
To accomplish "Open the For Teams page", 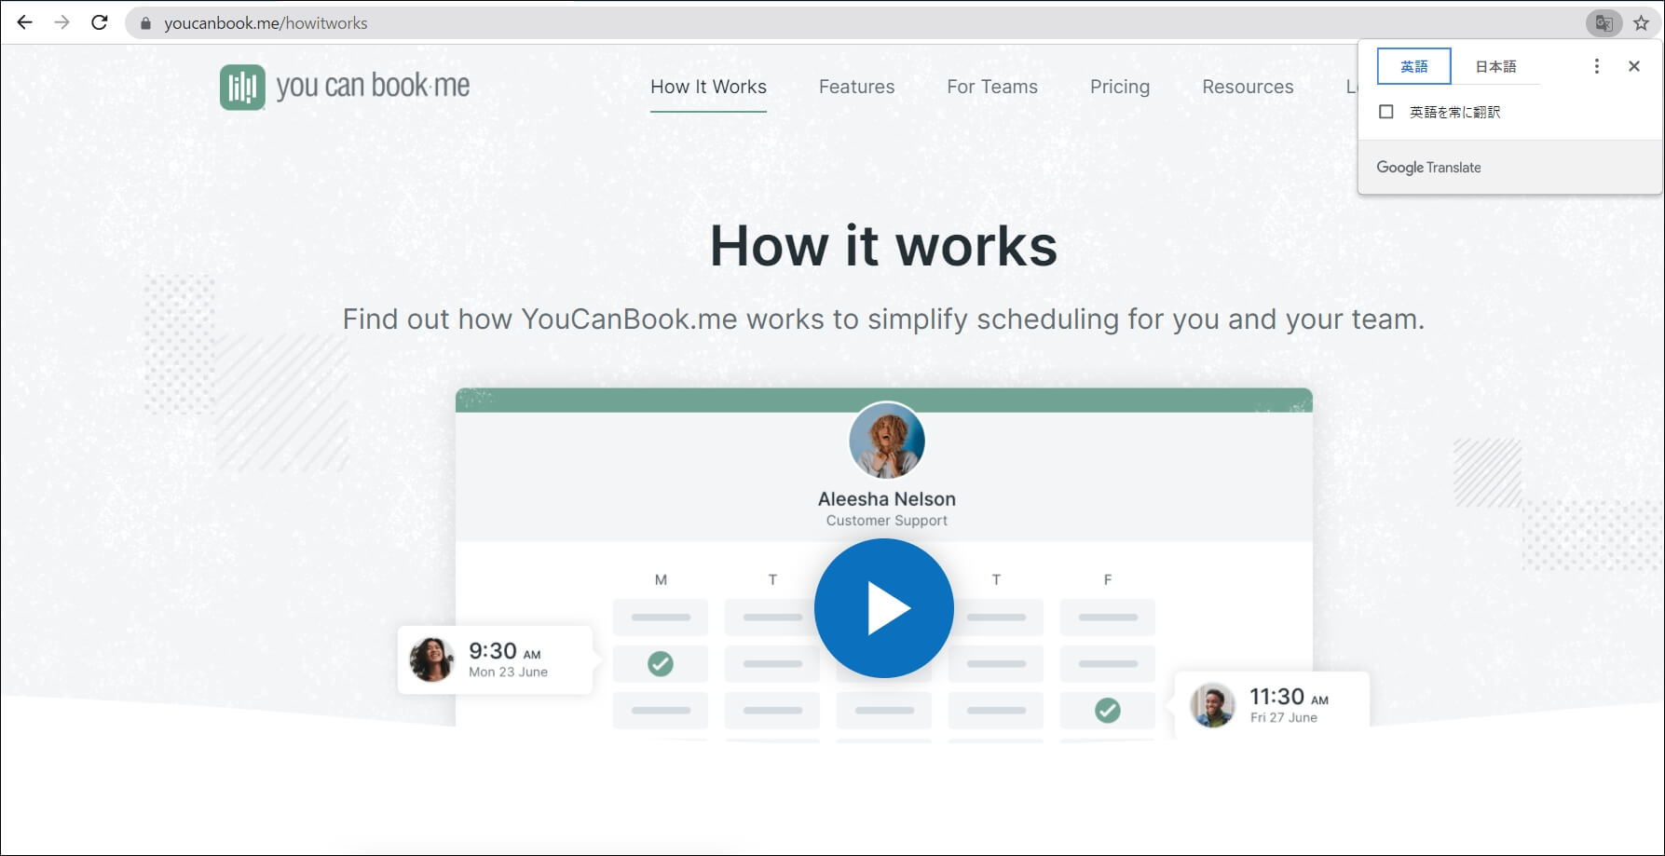I will (991, 87).
